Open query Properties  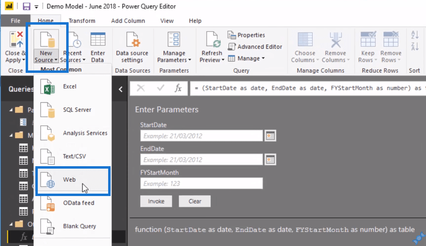pyautogui.click(x=246, y=35)
